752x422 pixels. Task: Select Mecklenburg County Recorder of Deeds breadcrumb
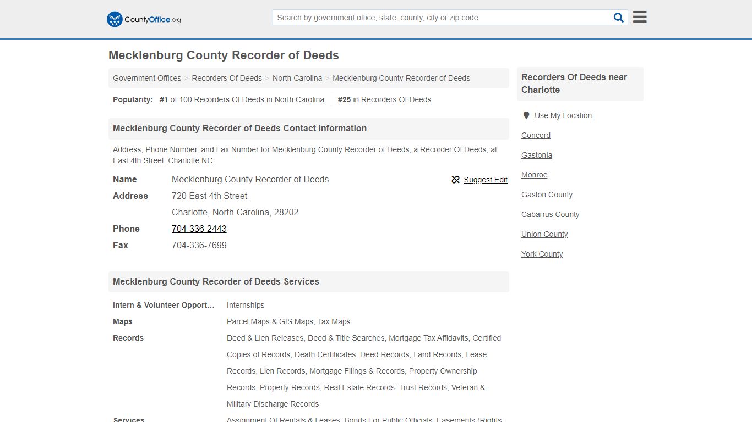401,78
